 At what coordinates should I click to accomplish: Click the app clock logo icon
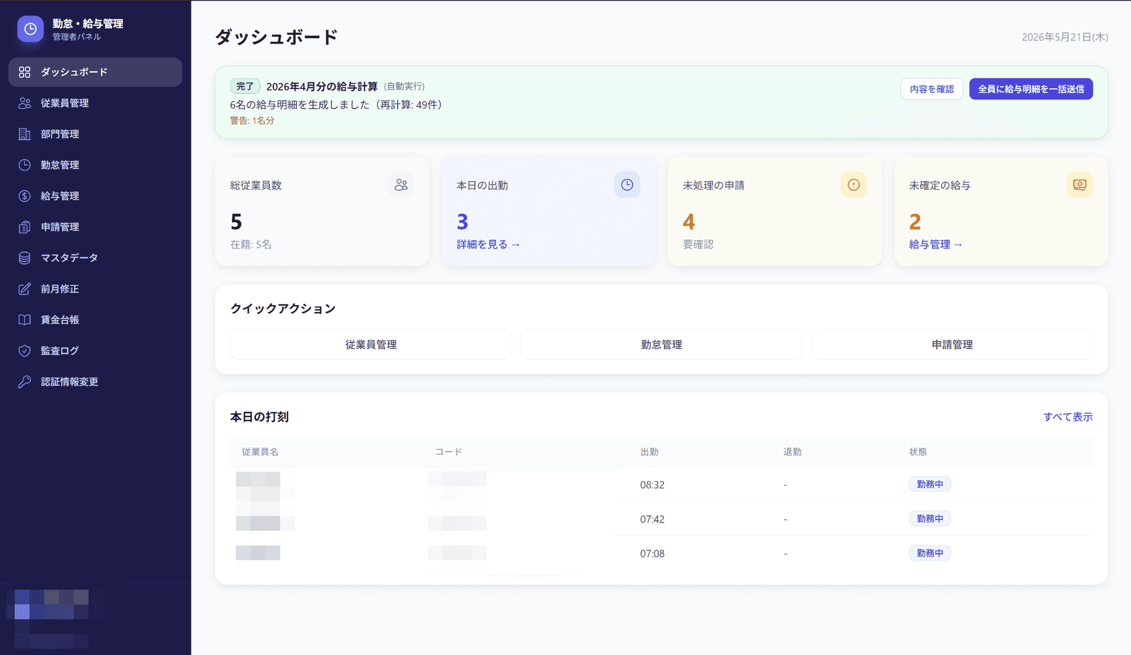(x=30, y=29)
